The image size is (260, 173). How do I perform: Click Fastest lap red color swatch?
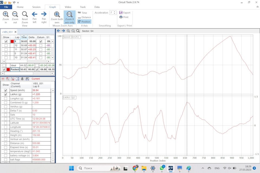click(8, 69)
